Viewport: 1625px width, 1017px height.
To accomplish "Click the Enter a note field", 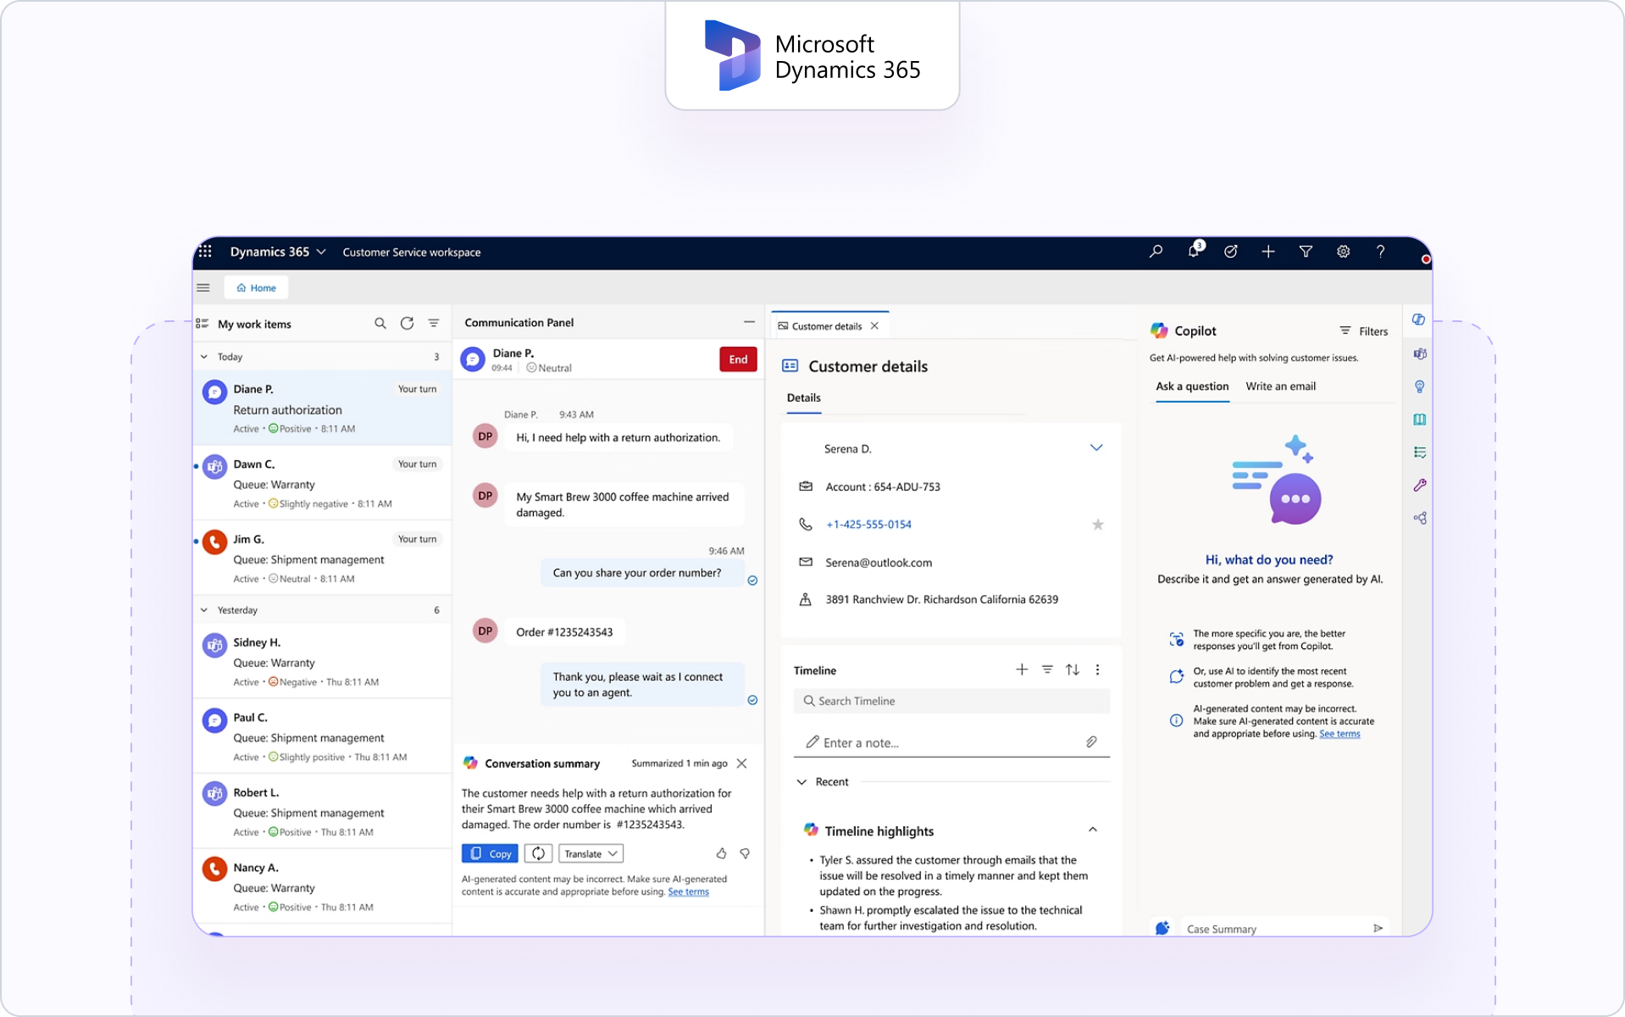I will click(951, 742).
